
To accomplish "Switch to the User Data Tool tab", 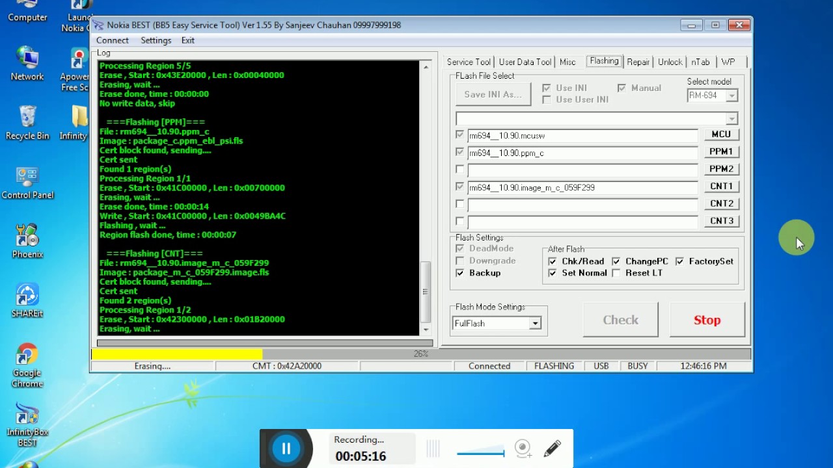I will 525,62.
